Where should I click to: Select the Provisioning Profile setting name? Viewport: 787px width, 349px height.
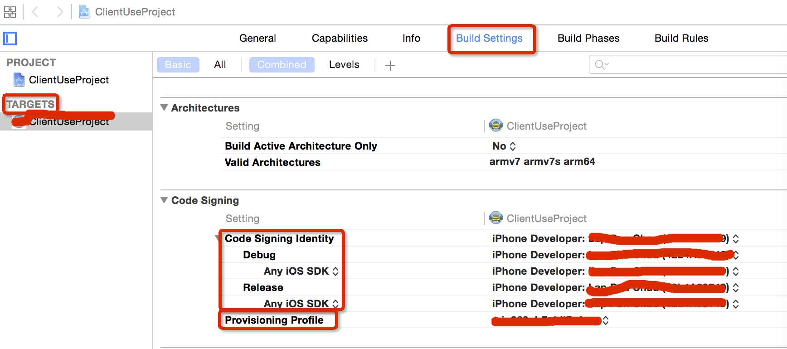(274, 320)
